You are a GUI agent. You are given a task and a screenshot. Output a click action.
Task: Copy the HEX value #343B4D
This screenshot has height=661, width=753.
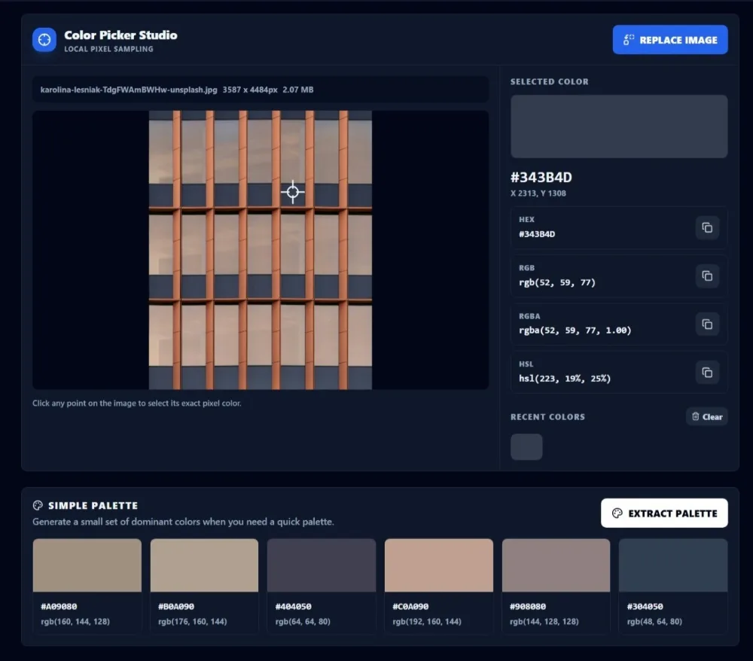pyautogui.click(x=707, y=227)
